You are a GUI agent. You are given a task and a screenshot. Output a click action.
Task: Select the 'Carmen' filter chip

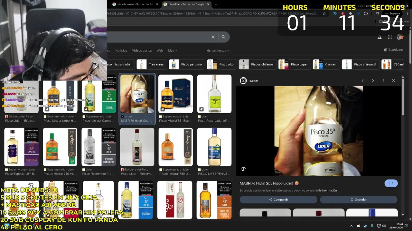pyautogui.click(x=326, y=64)
